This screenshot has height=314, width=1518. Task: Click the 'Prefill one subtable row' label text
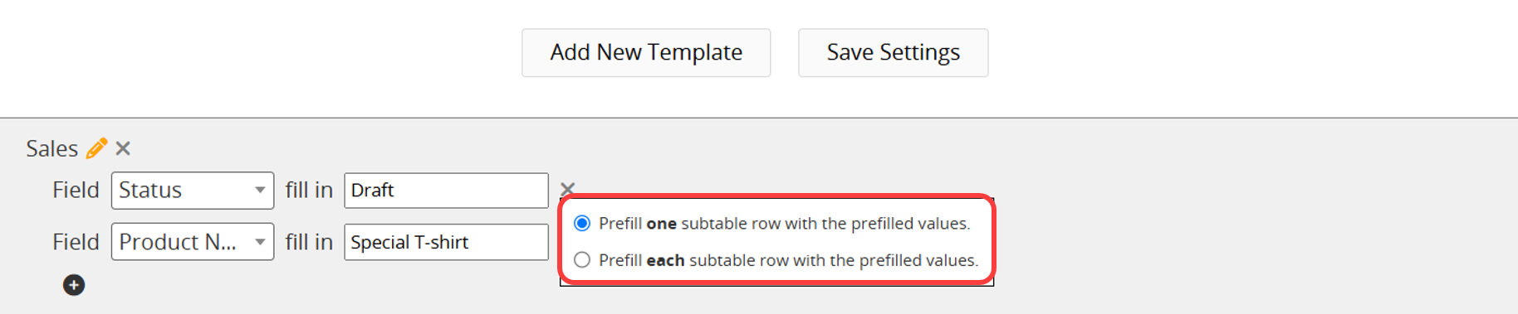[784, 224]
